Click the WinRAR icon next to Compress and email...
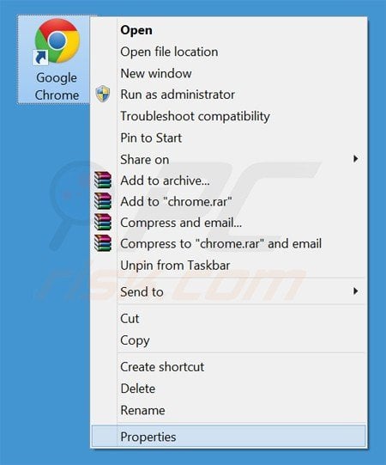Screen dimensions: 386x465 pos(103,223)
